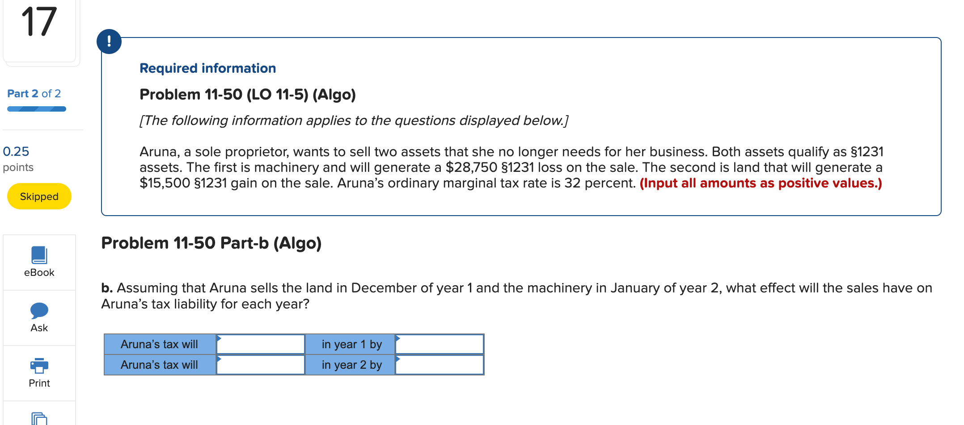Click the blue exclamation alert icon
964x425 pixels.
[110, 41]
